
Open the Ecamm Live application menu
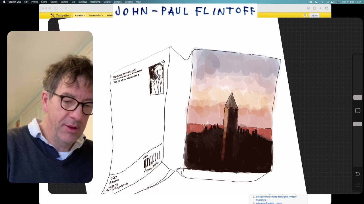coord(15,2)
